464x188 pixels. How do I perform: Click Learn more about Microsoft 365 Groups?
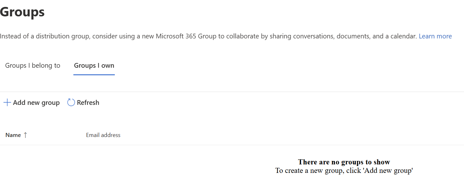click(435, 36)
